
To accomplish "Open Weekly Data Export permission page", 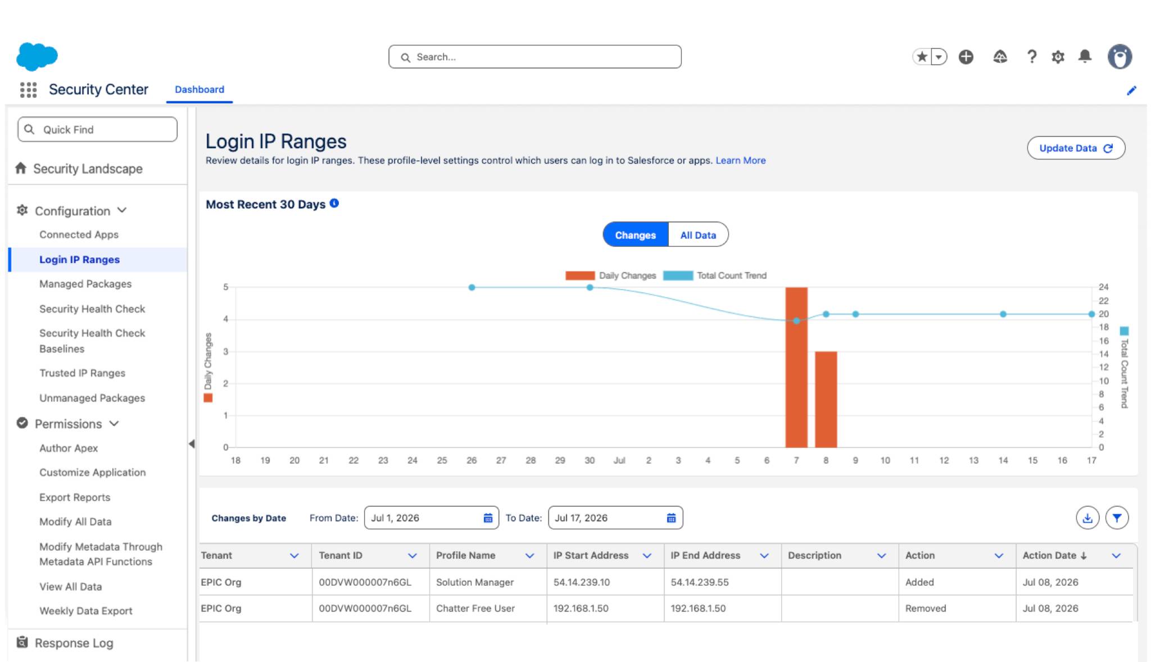I will click(x=85, y=611).
